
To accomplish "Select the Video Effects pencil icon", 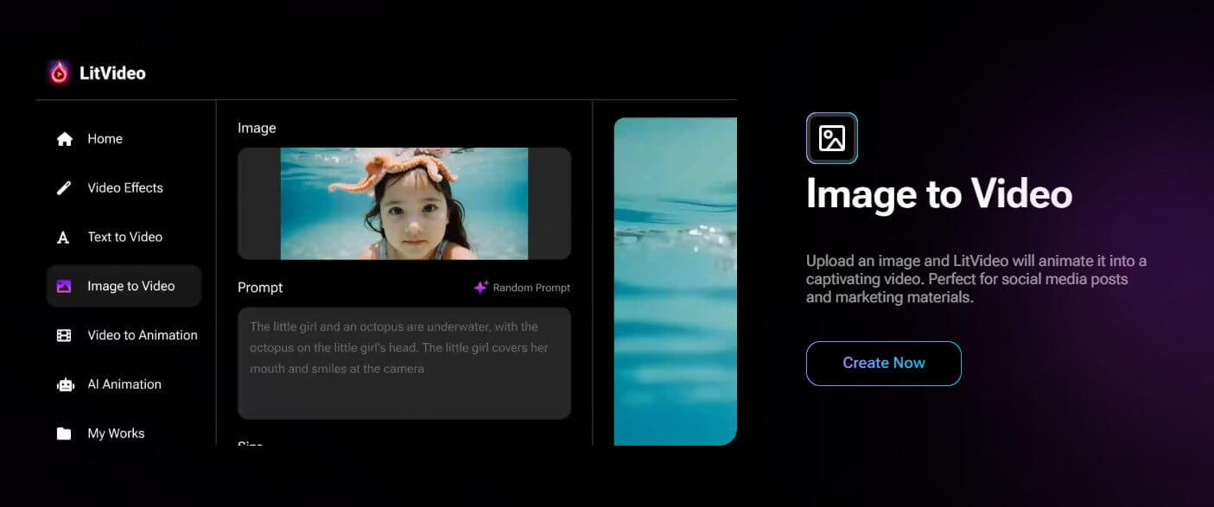I will (66, 187).
